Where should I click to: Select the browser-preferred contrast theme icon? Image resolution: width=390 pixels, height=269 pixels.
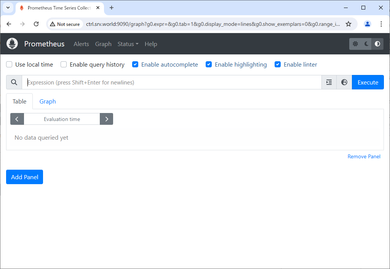pos(377,44)
